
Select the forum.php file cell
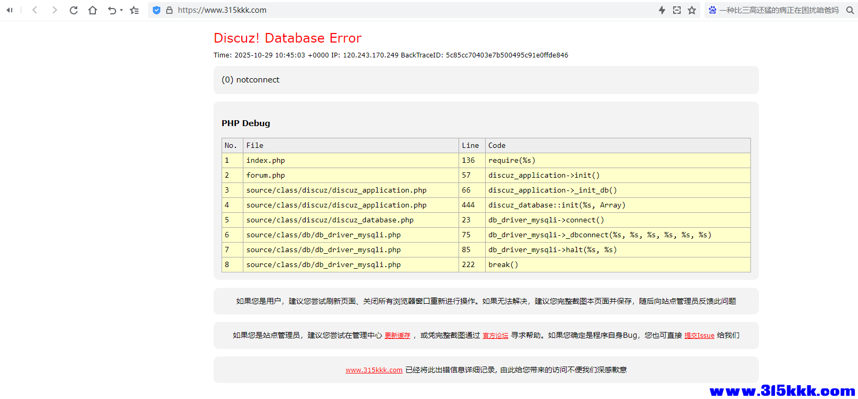tap(351, 176)
